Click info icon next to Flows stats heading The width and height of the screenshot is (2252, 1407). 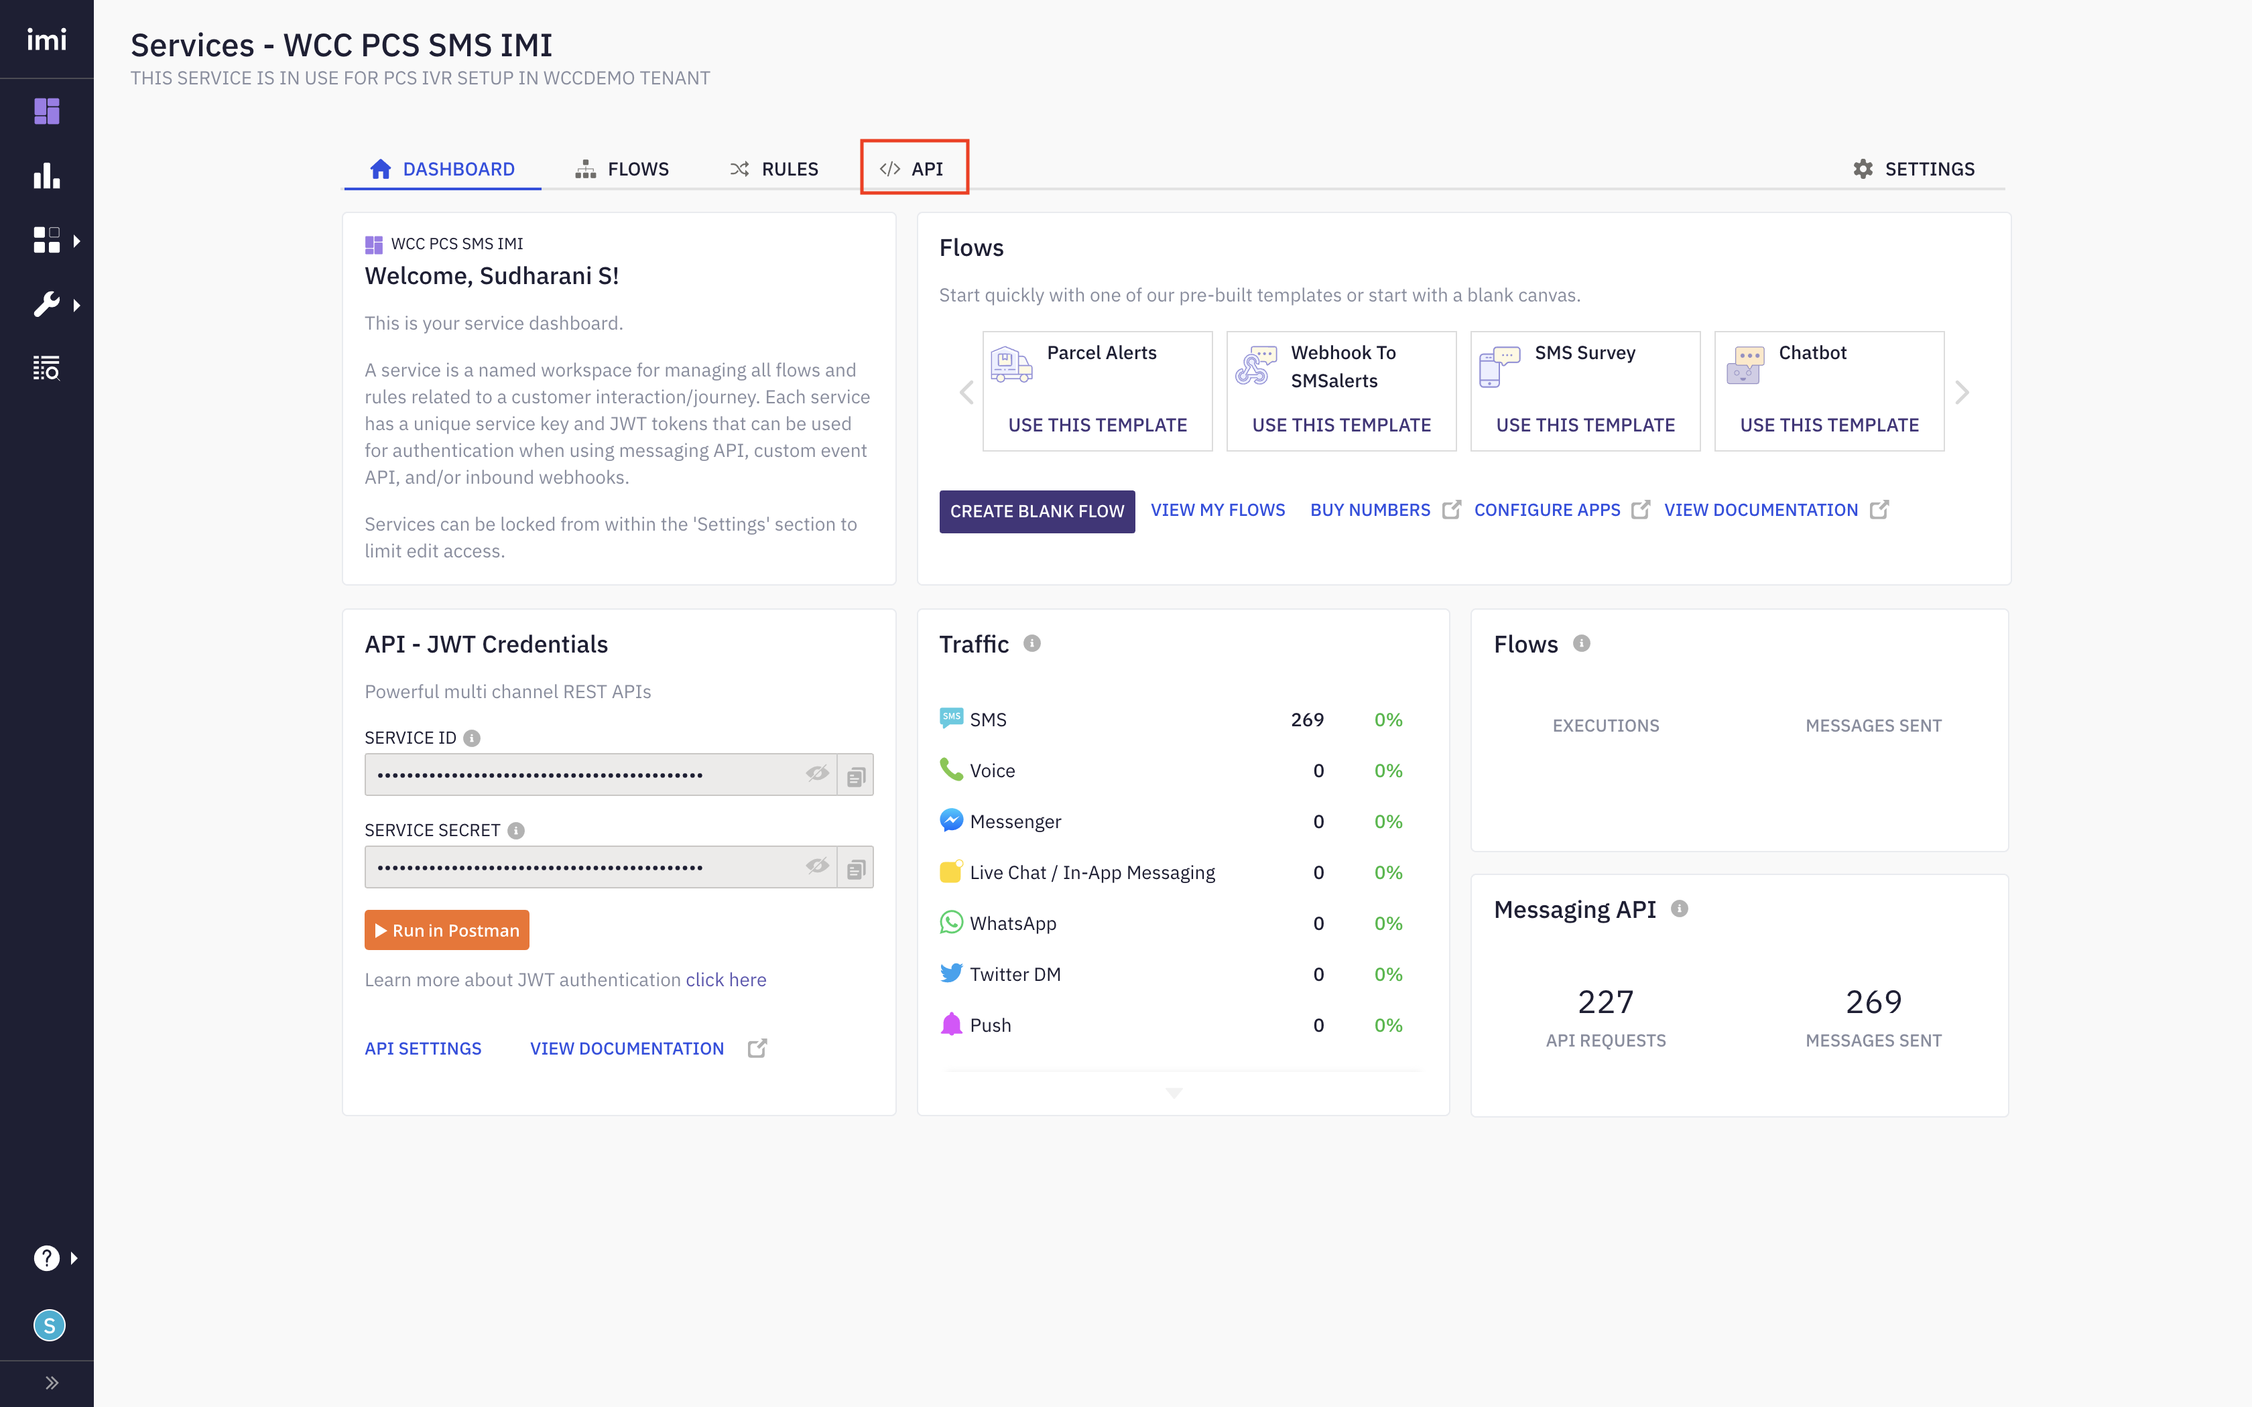(x=1581, y=643)
